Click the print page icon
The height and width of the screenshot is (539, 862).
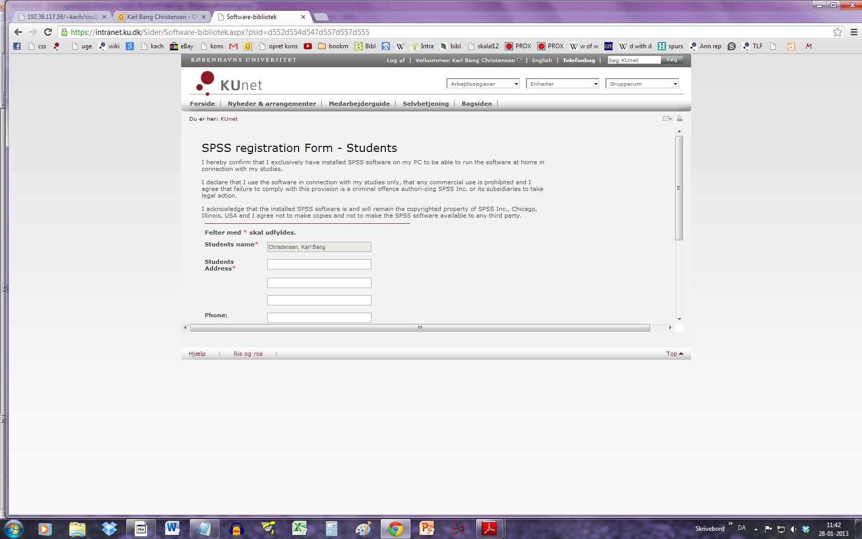[x=679, y=119]
